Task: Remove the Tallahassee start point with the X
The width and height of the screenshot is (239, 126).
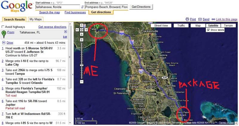Action: pyautogui.click(x=65, y=32)
